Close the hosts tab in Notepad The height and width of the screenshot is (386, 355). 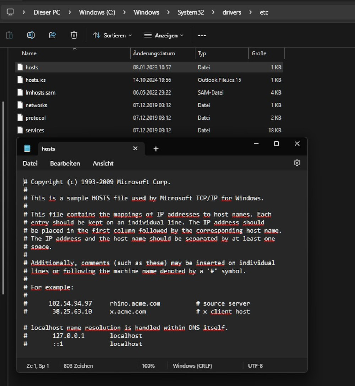135,148
